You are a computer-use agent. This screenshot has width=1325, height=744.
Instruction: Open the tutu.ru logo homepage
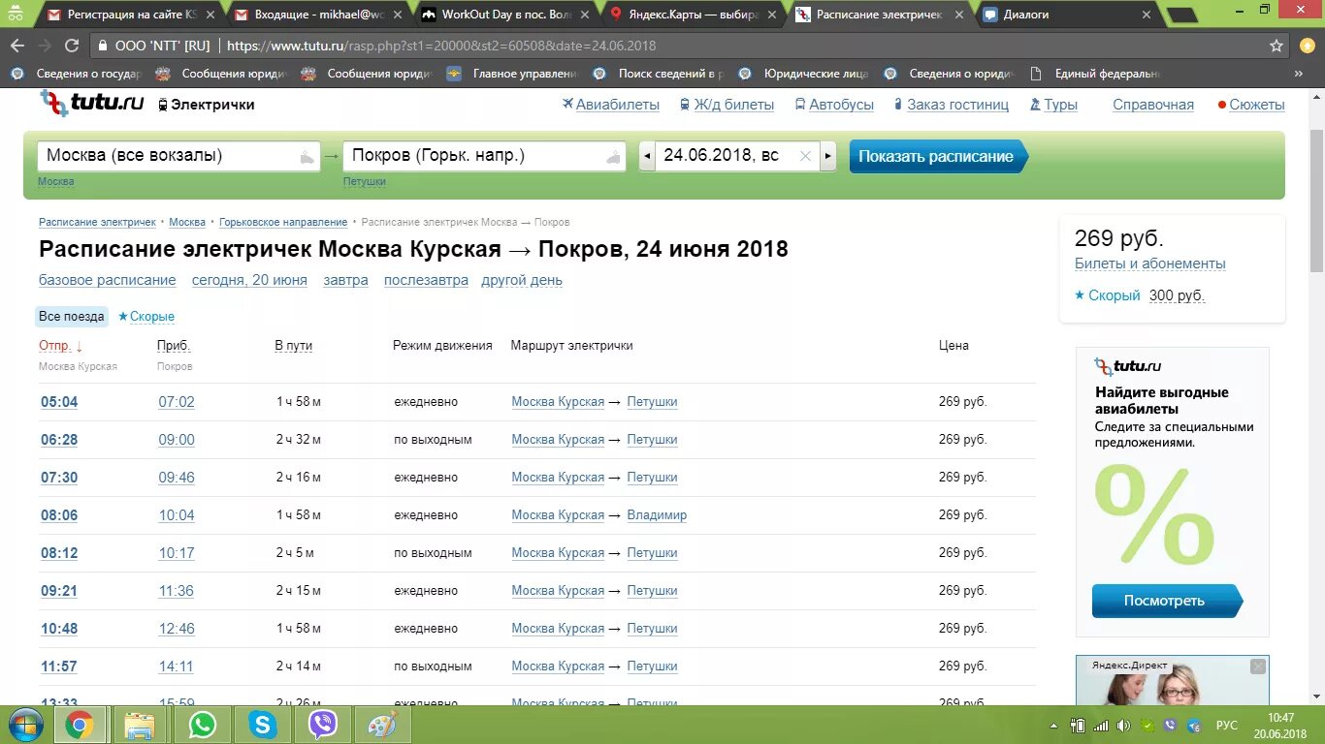pyautogui.click(x=92, y=103)
